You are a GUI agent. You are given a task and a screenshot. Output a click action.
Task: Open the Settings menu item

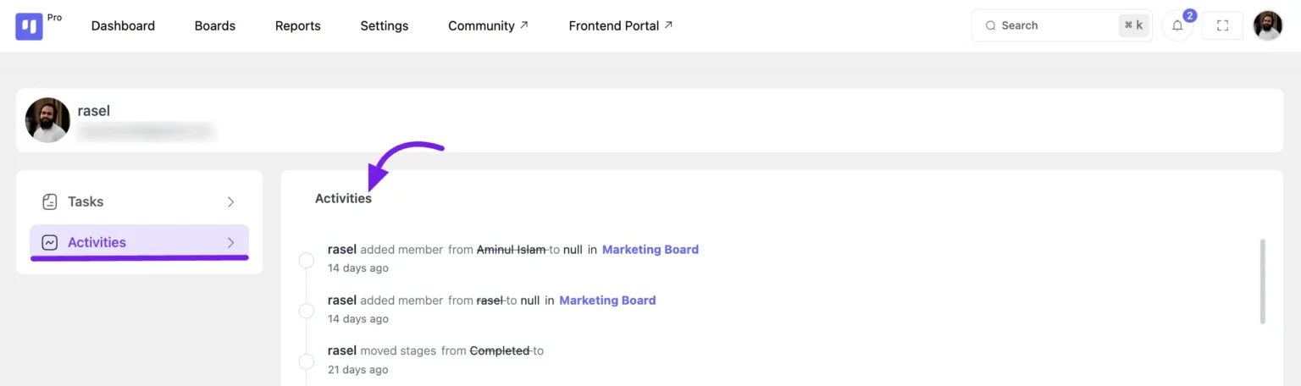point(384,26)
